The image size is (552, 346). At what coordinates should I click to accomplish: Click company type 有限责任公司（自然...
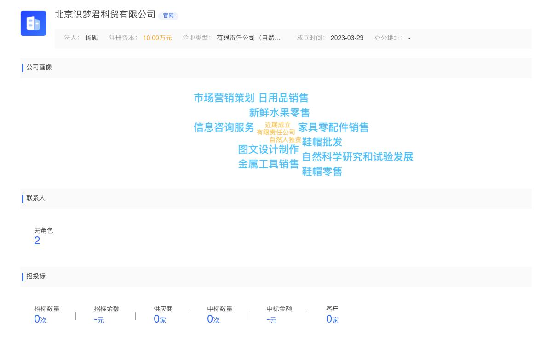click(x=249, y=38)
